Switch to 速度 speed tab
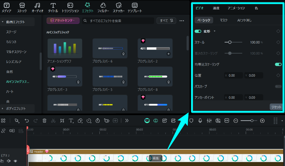This screenshot has width=285, height=166. [x=216, y=8]
